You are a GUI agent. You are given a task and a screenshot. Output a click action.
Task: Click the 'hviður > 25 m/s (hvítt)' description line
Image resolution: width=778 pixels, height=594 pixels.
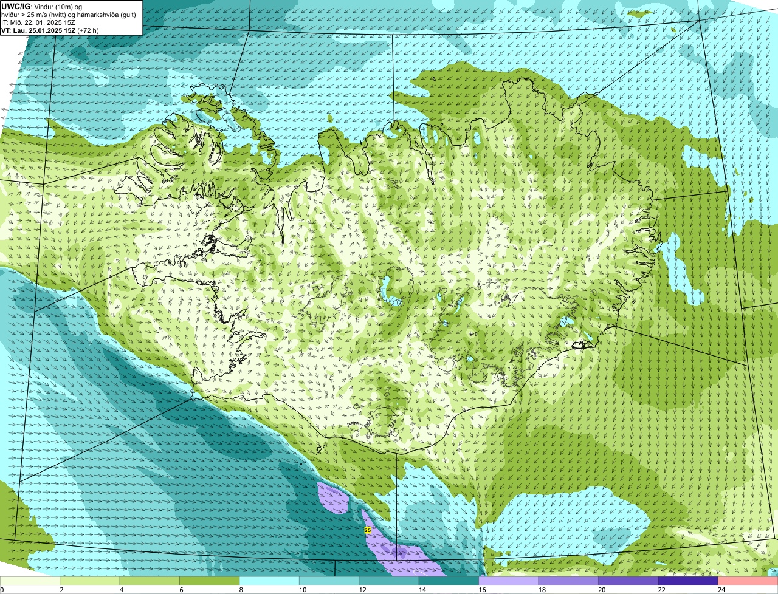[x=69, y=15]
